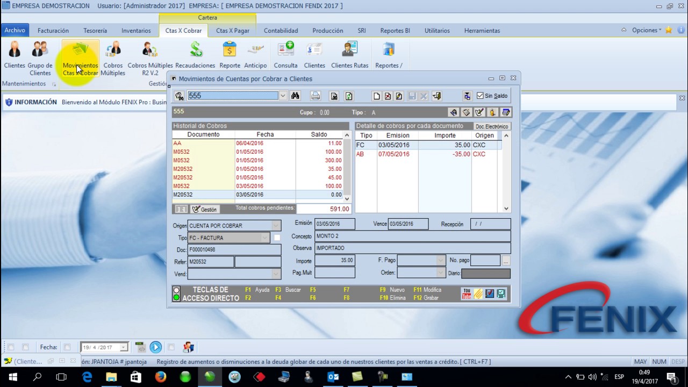Click the Observa field IMPORTADO
688x387 pixels.
point(412,248)
